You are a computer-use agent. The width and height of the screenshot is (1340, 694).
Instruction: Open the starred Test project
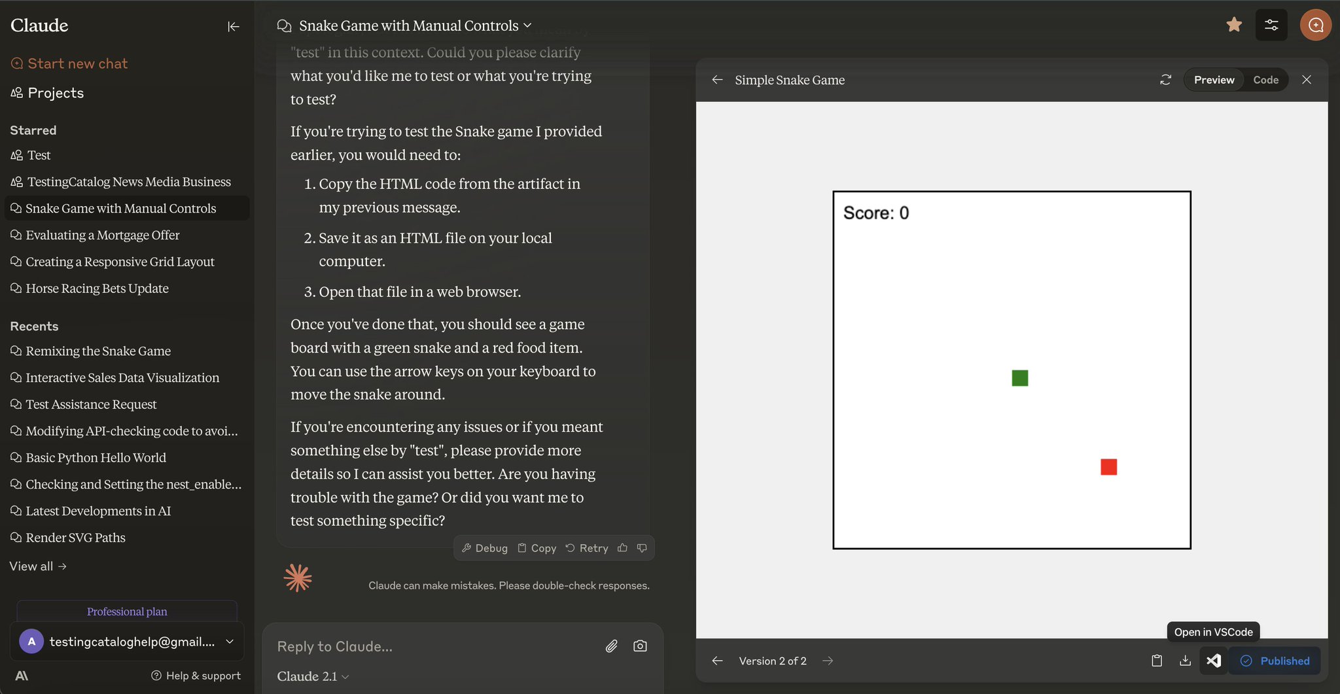(127, 155)
